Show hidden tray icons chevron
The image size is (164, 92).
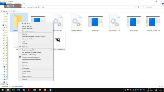pos(123,90)
